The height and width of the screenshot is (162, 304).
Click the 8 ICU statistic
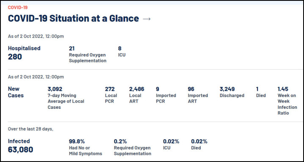(x=122, y=51)
